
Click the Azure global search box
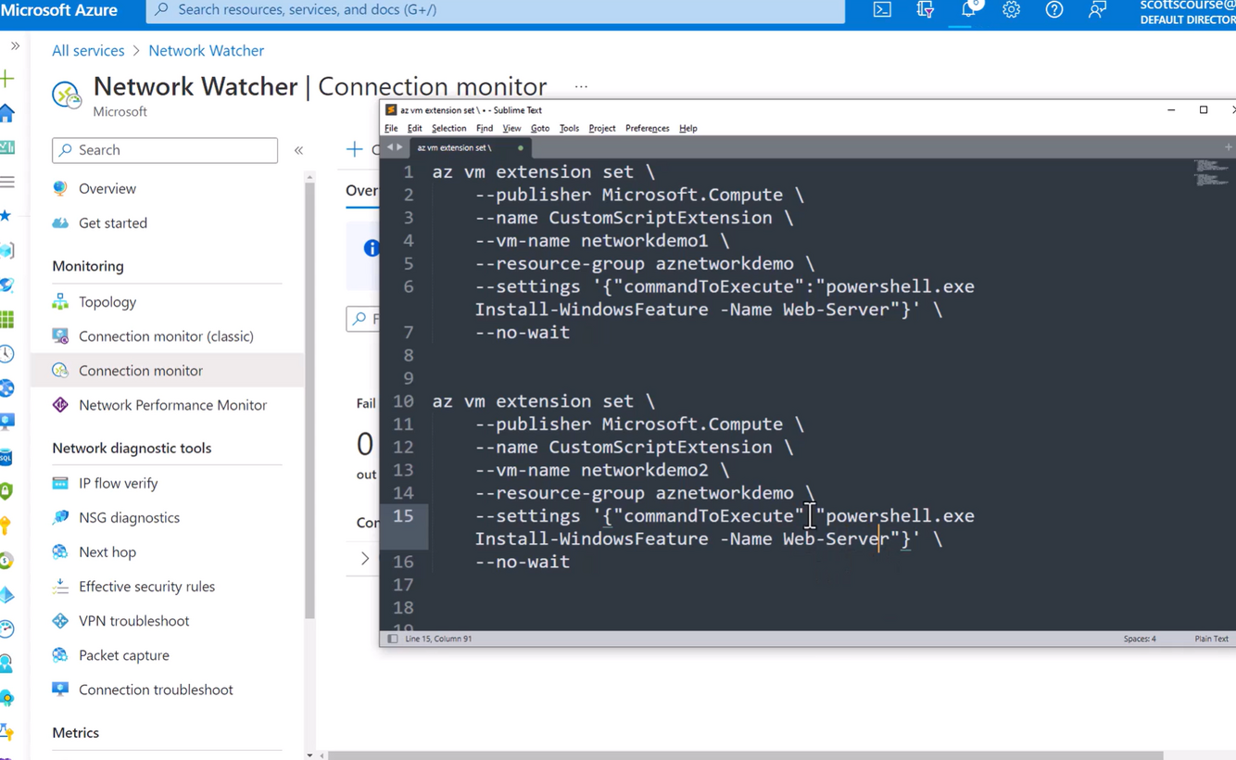pyautogui.click(x=496, y=10)
